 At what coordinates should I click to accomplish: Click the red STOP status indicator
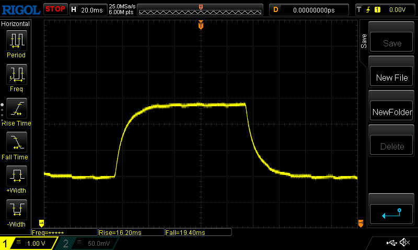pyautogui.click(x=55, y=9)
